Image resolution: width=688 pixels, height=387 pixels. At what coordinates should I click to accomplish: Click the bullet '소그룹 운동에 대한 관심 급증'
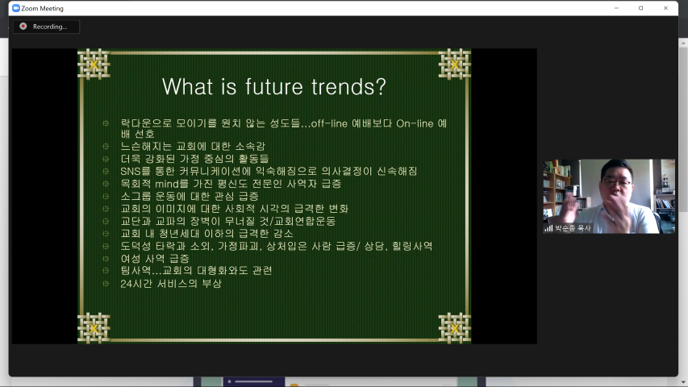(x=190, y=196)
